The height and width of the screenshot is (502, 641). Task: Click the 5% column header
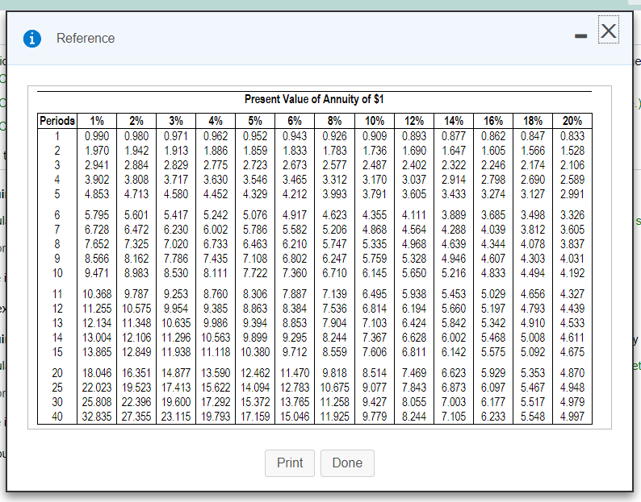click(255, 121)
